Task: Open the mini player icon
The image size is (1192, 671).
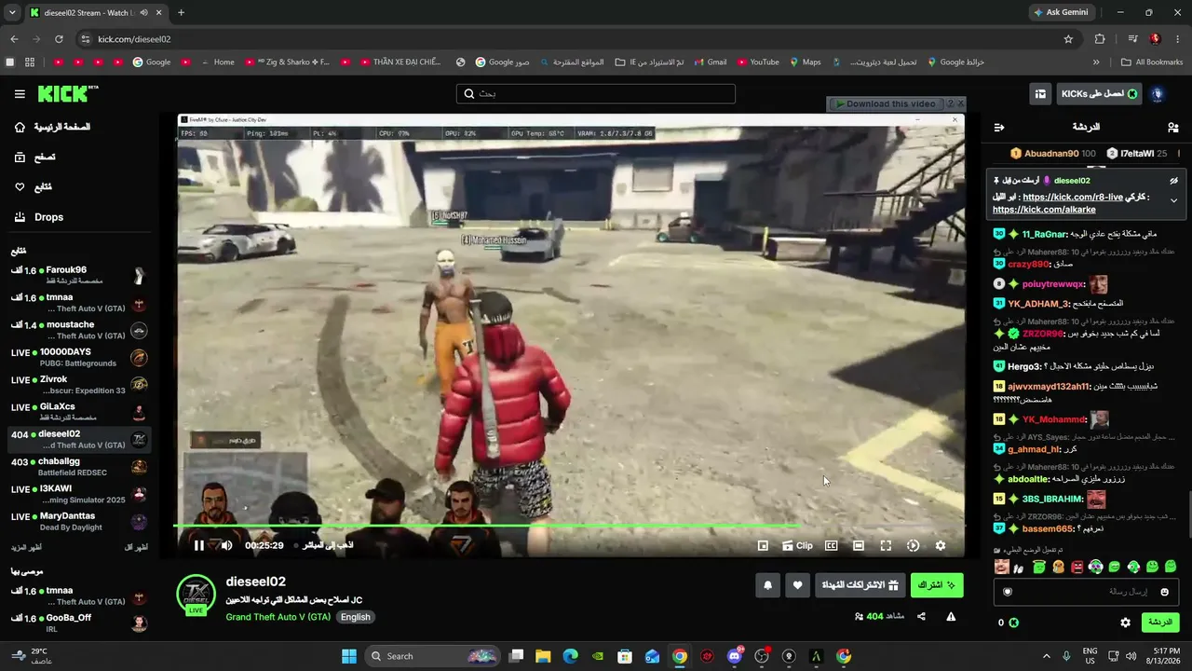Action: [x=763, y=546]
